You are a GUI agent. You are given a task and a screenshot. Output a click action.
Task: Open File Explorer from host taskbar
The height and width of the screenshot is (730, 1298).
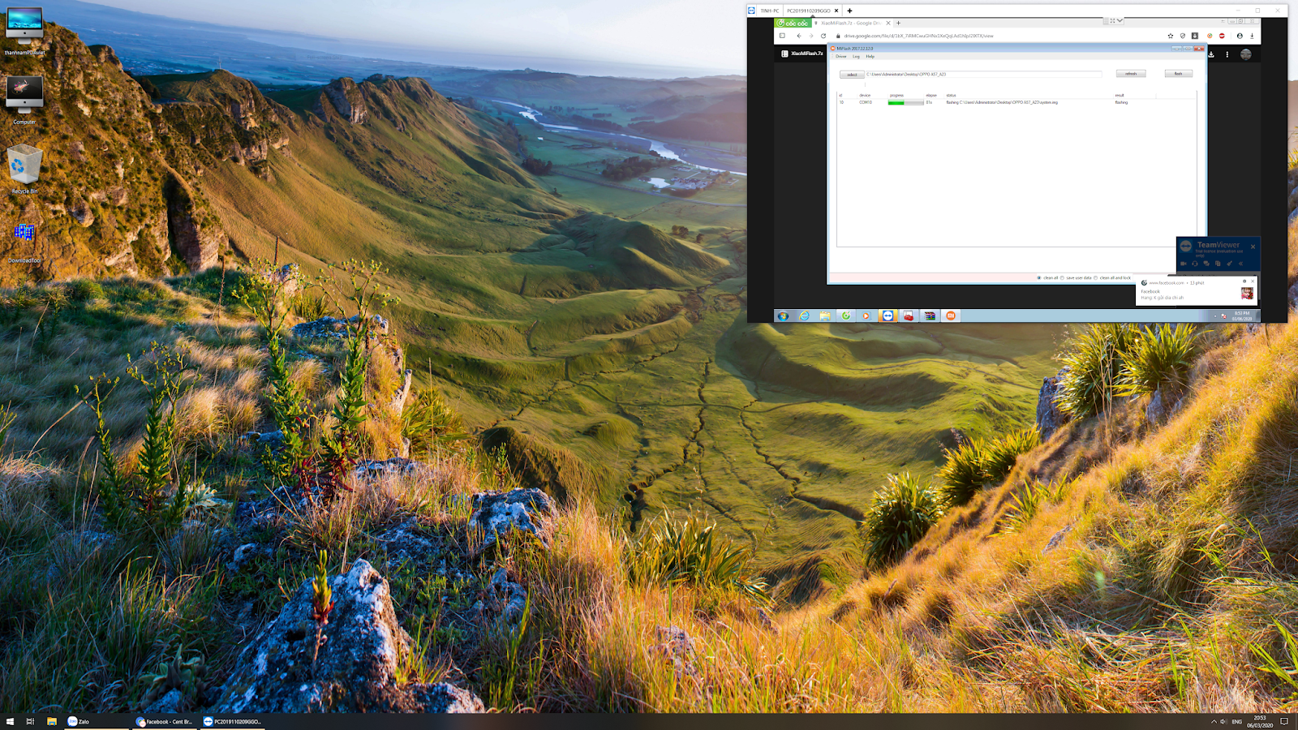(51, 721)
